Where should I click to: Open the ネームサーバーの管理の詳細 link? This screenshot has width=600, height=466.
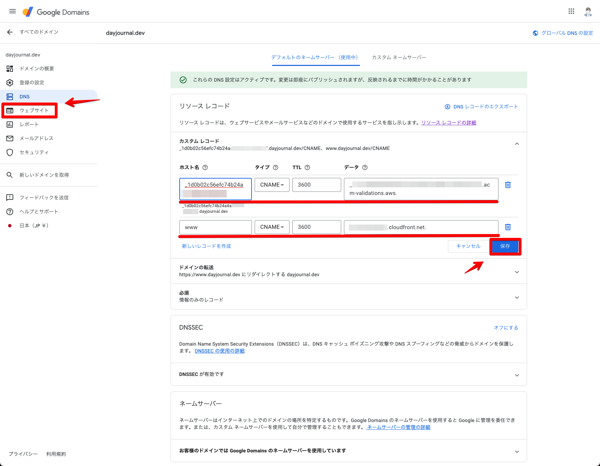(x=398, y=427)
